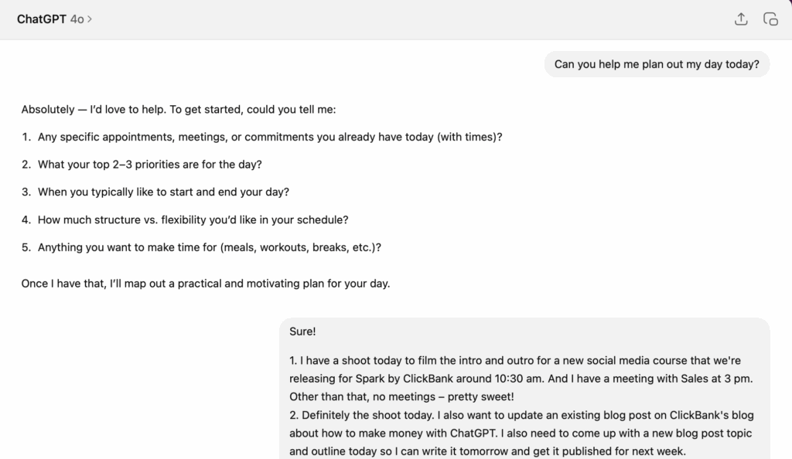Click the 4o model version label
792x459 pixels.
click(x=77, y=19)
